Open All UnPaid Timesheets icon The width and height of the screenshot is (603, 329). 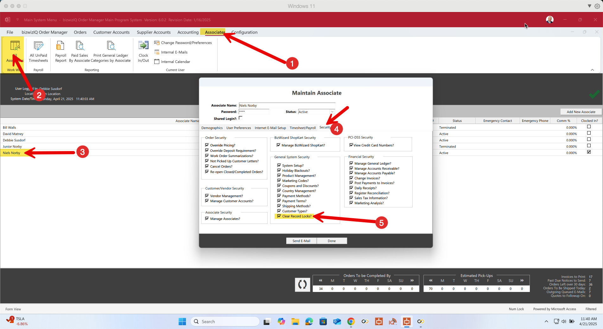coord(38,52)
